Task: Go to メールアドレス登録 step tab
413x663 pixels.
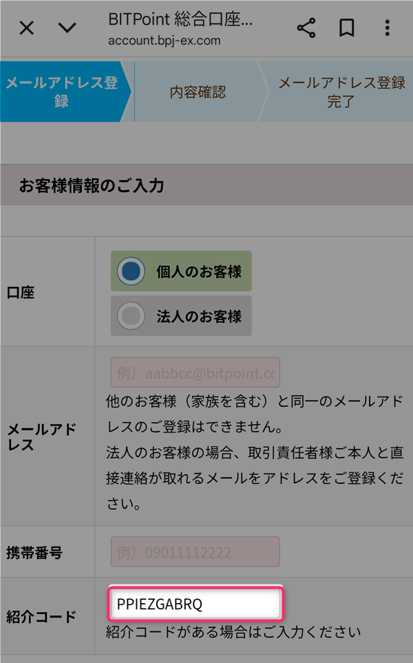Action: click(62, 92)
